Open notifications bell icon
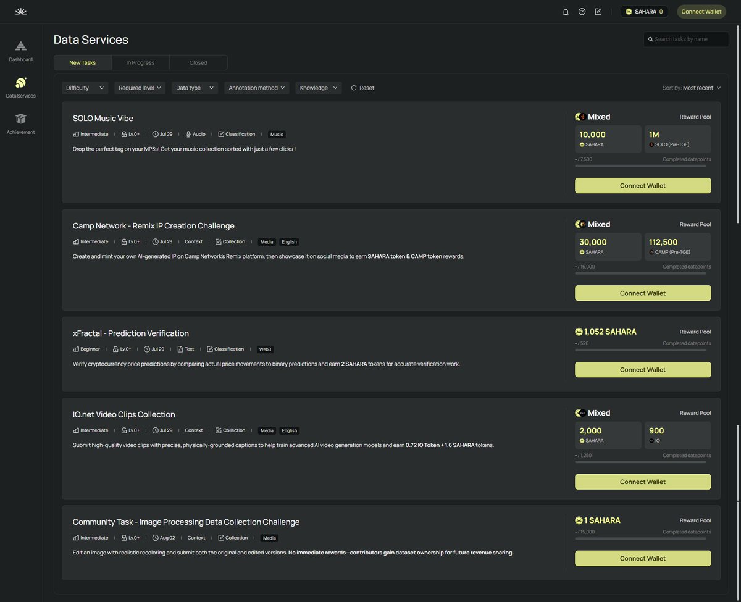The height and width of the screenshot is (602, 741). click(566, 11)
